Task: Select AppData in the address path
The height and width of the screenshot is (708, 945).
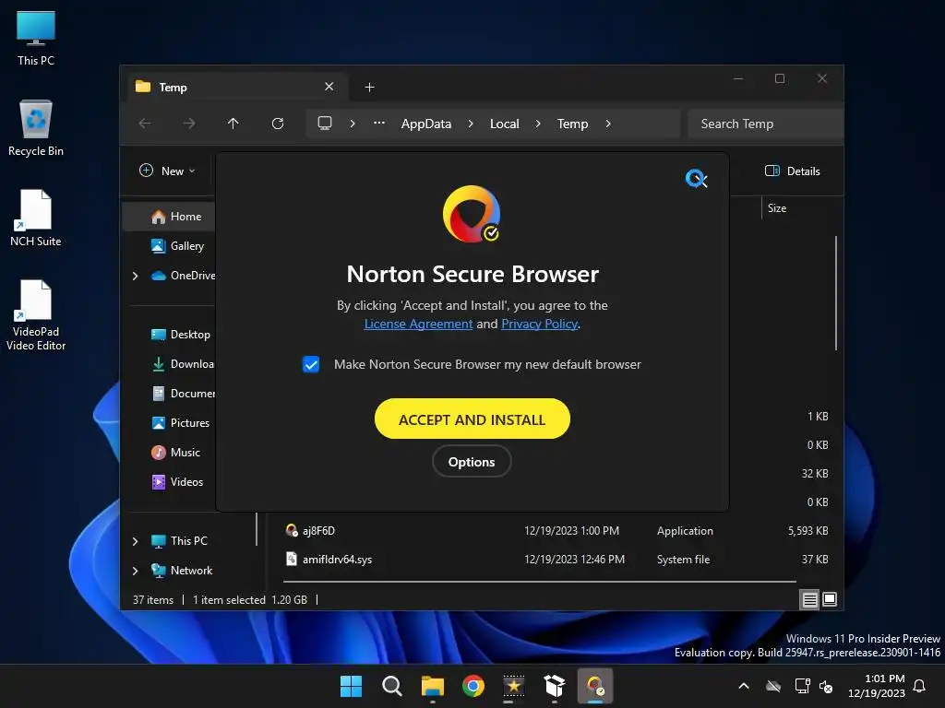Action: (426, 124)
